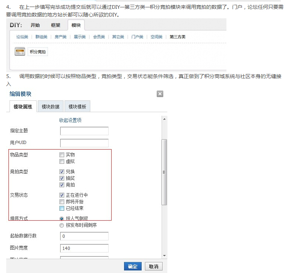This screenshot has width=291, height=273.
Task: Switch to the 模块模板 tab
Action: click(x=77, y=107)
